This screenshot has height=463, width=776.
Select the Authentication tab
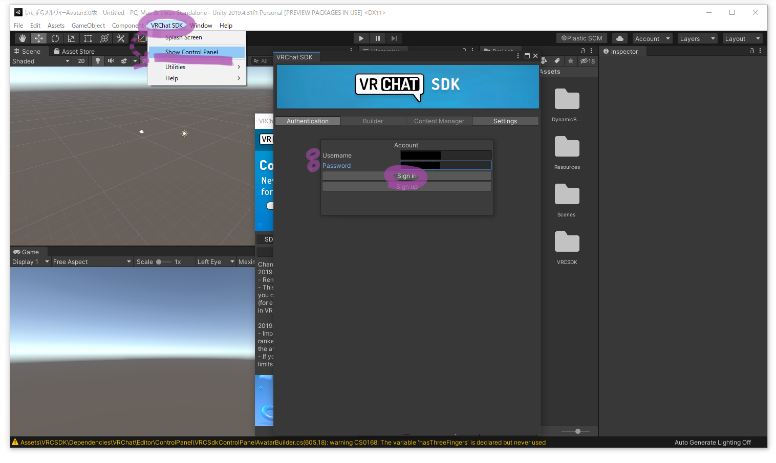click(308, 121)
